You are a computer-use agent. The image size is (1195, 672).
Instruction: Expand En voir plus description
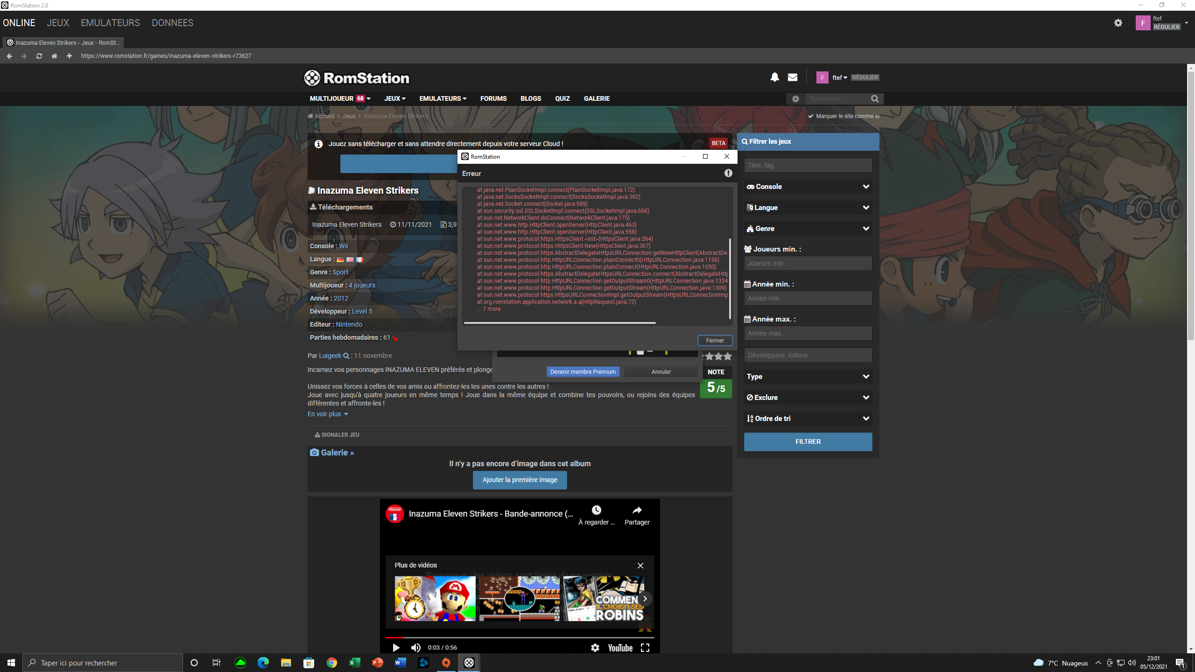point(328,414)
